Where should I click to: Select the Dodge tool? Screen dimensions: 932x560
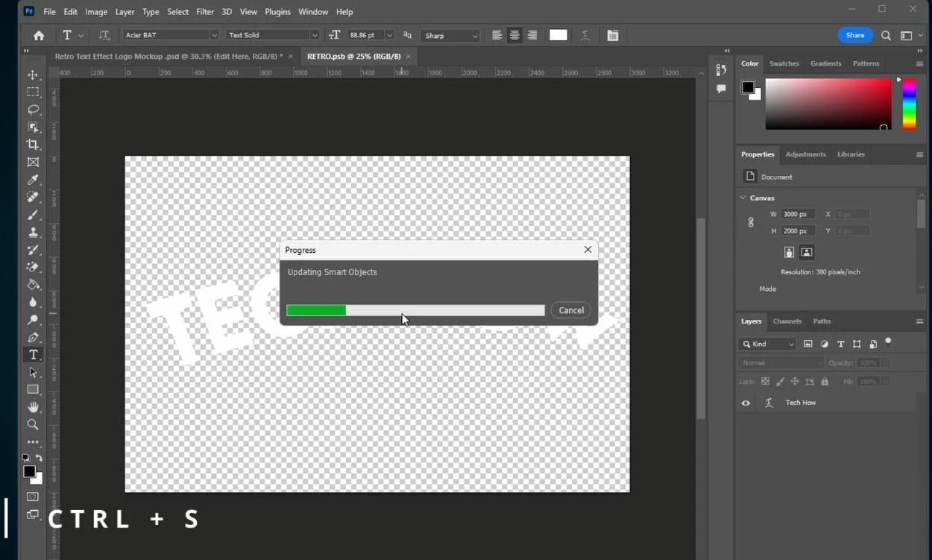[x=33, y=320]
